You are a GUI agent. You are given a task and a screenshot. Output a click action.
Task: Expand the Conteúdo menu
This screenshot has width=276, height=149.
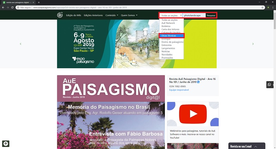112,15
